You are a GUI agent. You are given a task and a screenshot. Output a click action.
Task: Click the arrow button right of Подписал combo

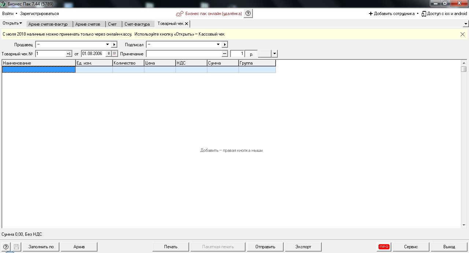click(x=225, y=44)
